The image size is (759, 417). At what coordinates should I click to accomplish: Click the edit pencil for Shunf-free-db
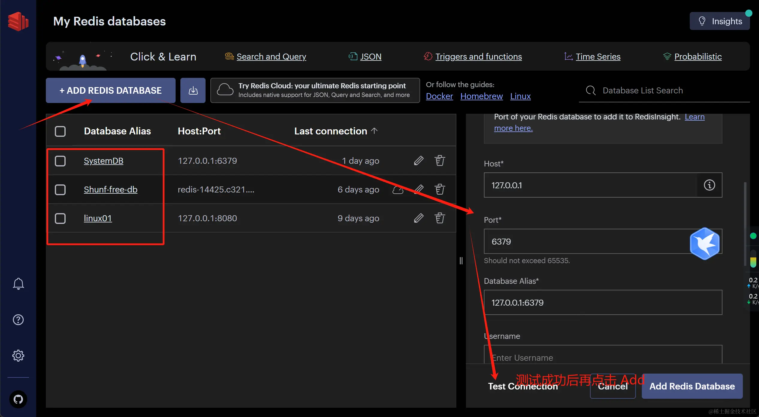(419, 189)
